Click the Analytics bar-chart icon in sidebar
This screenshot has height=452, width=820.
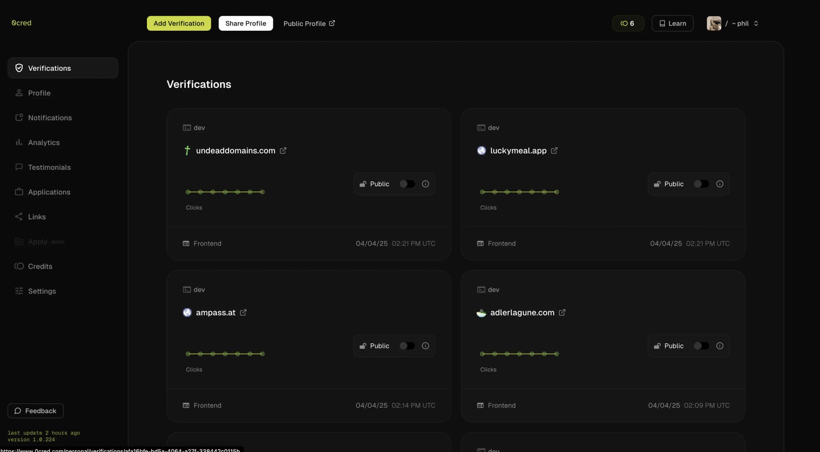(x=19, y=142)
